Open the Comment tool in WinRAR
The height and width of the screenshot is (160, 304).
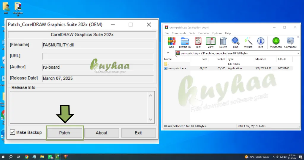coord(290,43)
